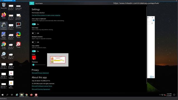Switch to File Explorer on the taskbar
Viewport: 178px width, 100px height.
click(22, 95)
